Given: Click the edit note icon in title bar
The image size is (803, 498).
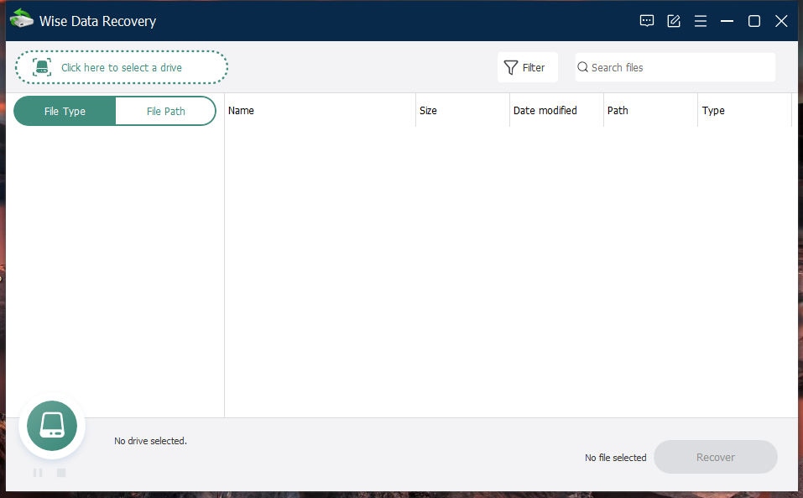Looking at the screenshot, I should coord(674,21).
